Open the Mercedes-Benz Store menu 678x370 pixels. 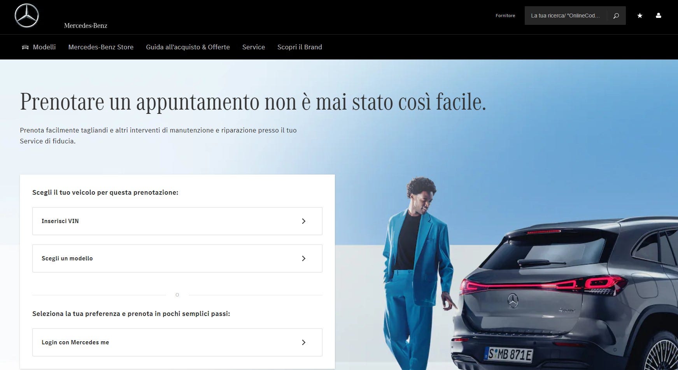pyautogui.click(x=101, y=47)
